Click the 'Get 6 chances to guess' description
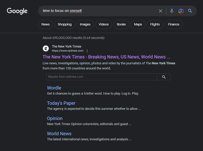The height and width of the screenshot is (151, 203). pyautogui.click(x=93, y=94)
